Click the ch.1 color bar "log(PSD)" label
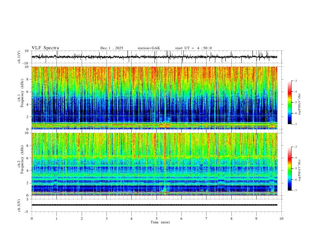The height and width of the screenshot is (245, 317). [299, 104]
